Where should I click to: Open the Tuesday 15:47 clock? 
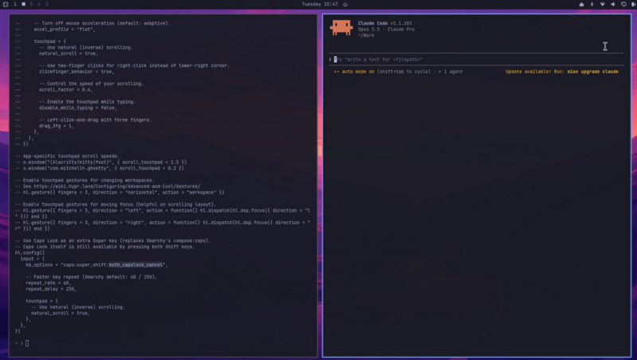320,4
